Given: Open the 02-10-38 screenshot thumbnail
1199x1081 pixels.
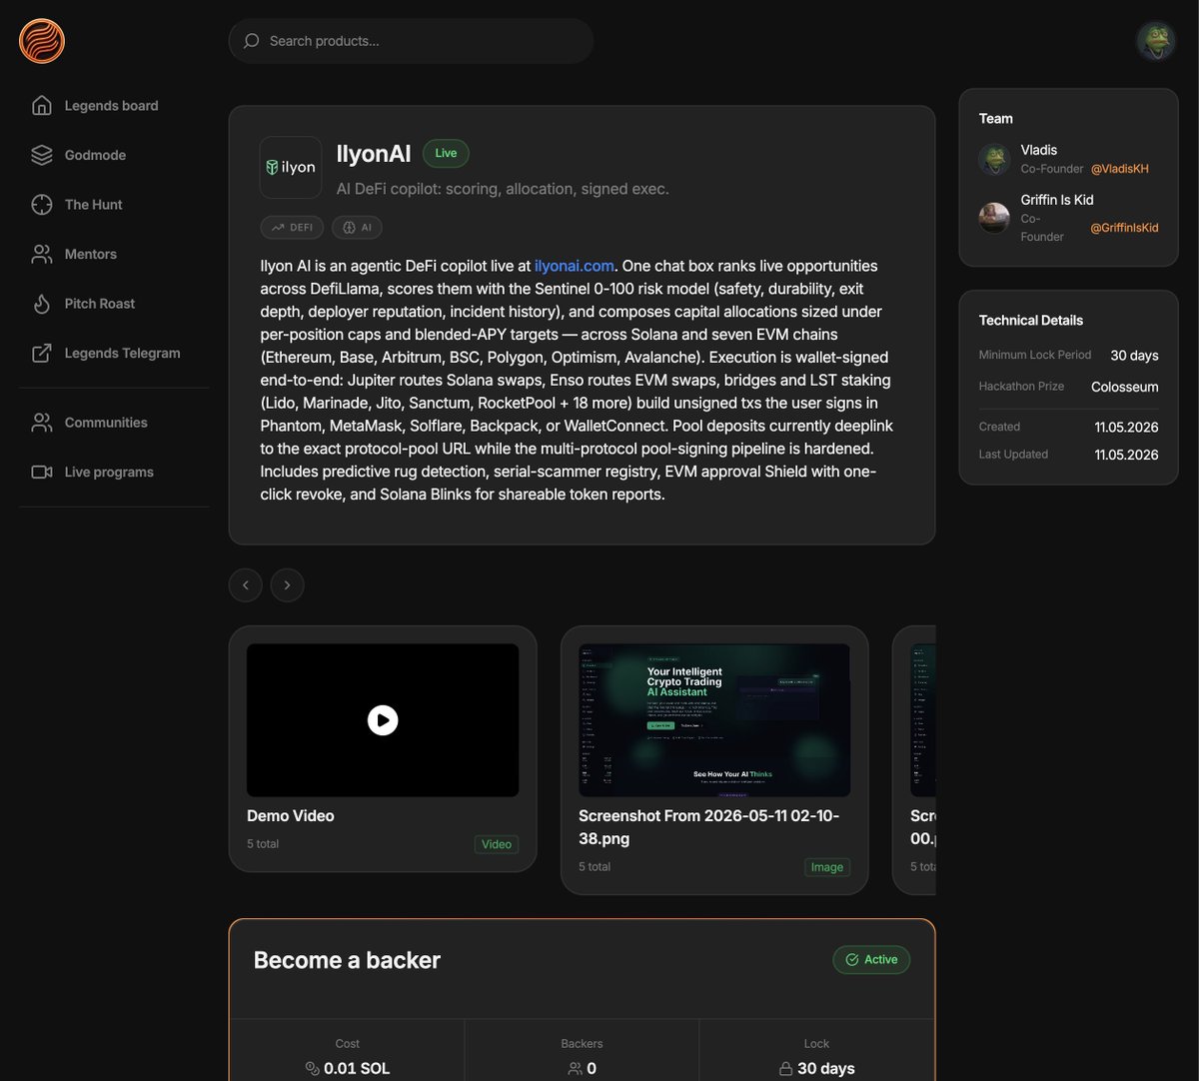Looking at the screenshot, I should click(714, 720).
